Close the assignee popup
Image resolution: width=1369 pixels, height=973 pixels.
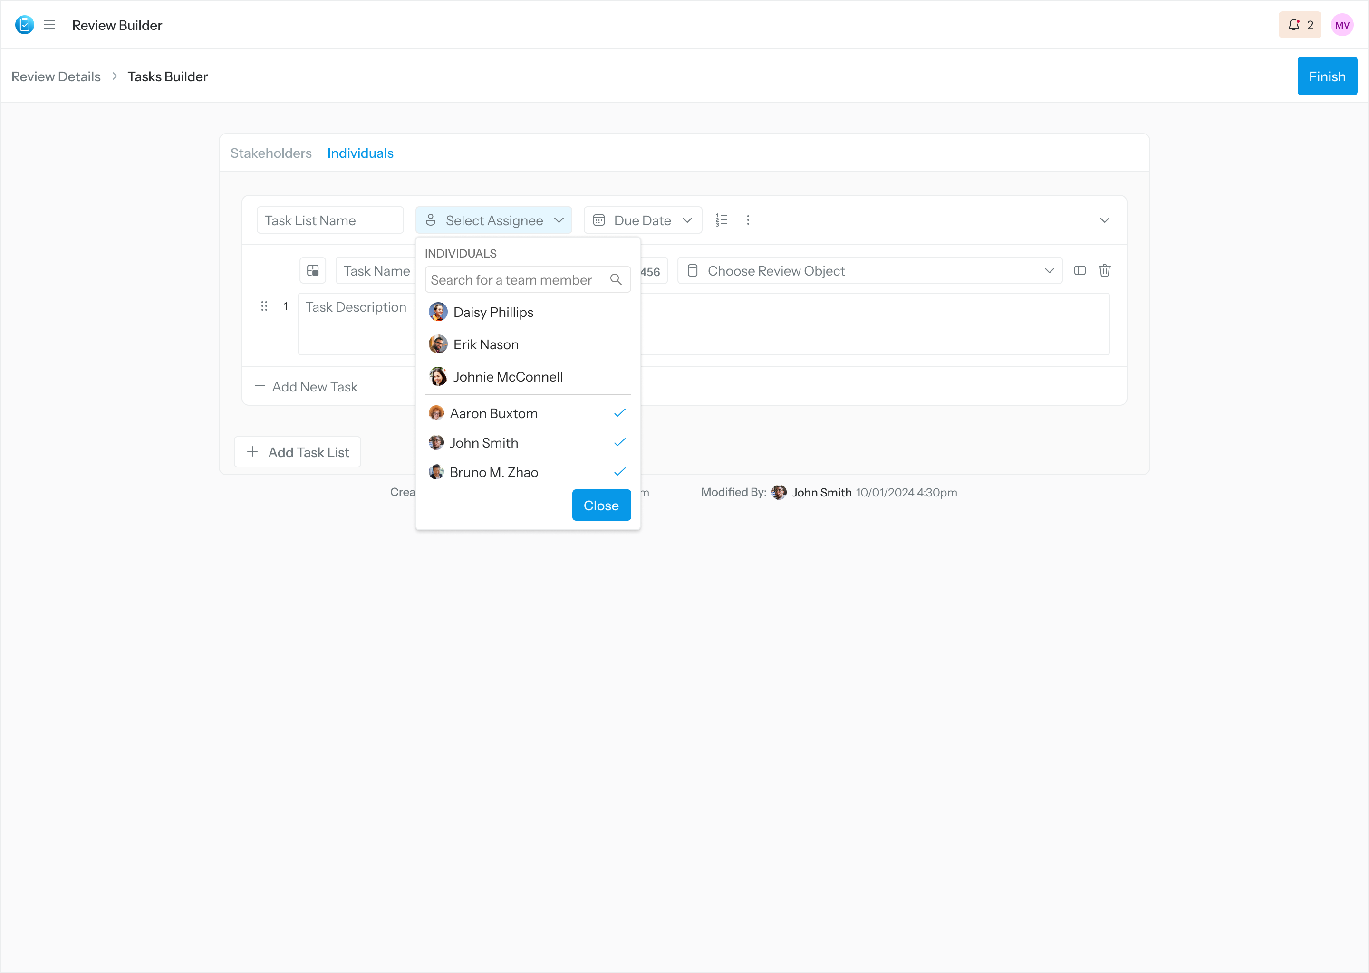click(x=600, y=505)
